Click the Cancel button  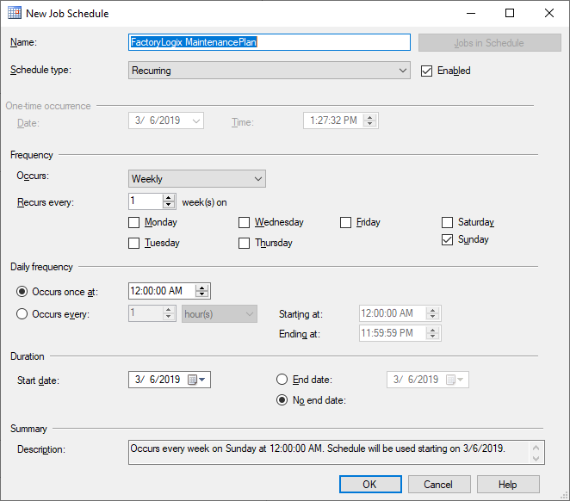(438, 485)
